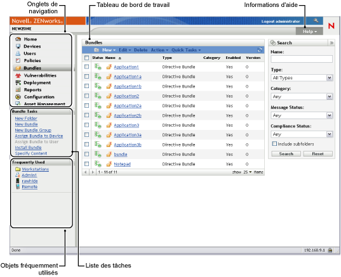This screenshot has height=277, width=341.
Task: Click the status icon for Notepad row
Action: (98, 164)
